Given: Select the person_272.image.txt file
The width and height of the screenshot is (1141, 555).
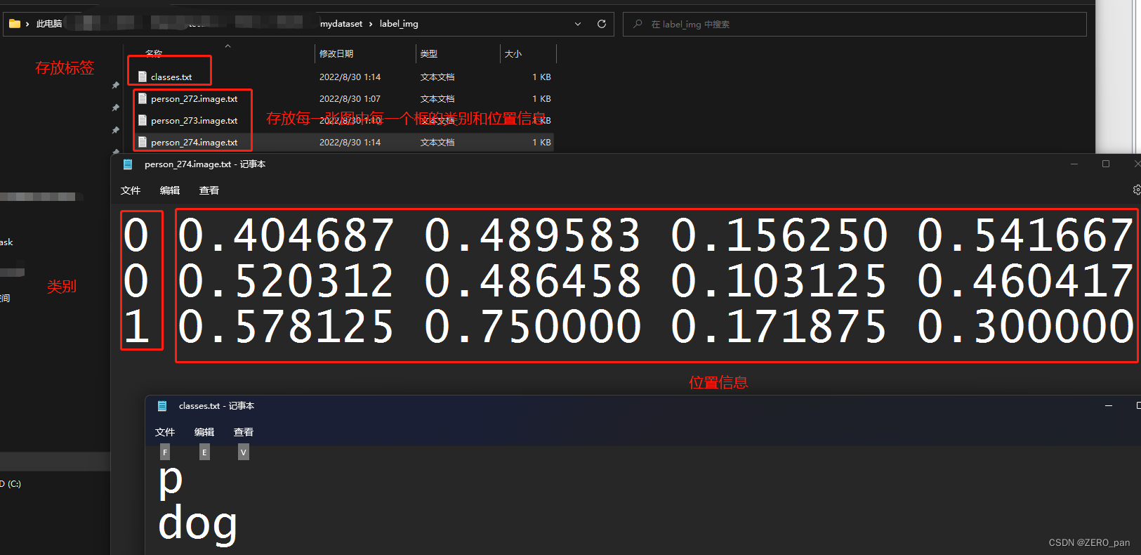Looking at the screenshot, I should pos(194,99).
